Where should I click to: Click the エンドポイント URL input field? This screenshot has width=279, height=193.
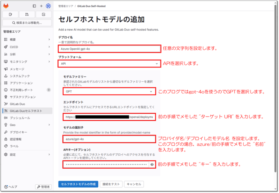[x=109, y=117]
